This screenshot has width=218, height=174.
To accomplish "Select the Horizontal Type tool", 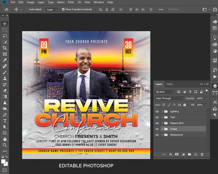I will tap(5, 121).
